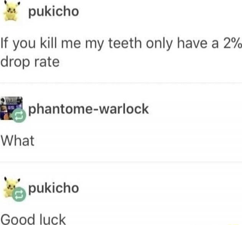This screenshot has height=225, width=242.
Task: Select the "Good luck" reply text
Action: pos(33,219)
